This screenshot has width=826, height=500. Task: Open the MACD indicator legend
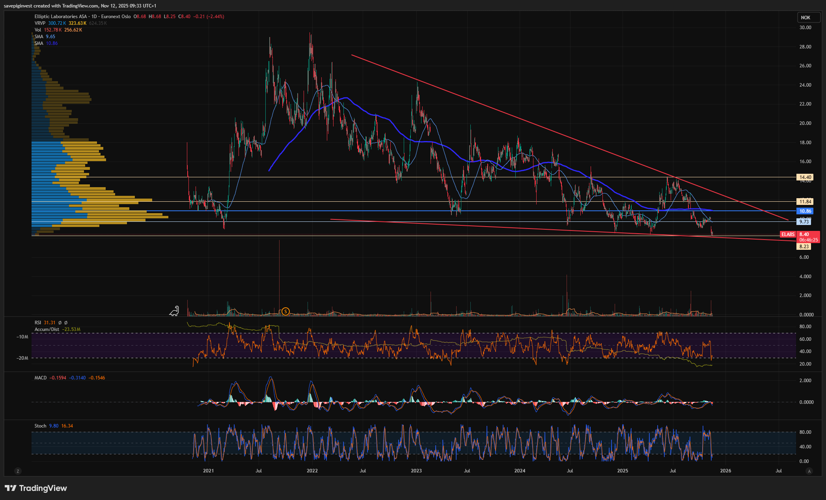pyautogui.click(x=41, y=378)
